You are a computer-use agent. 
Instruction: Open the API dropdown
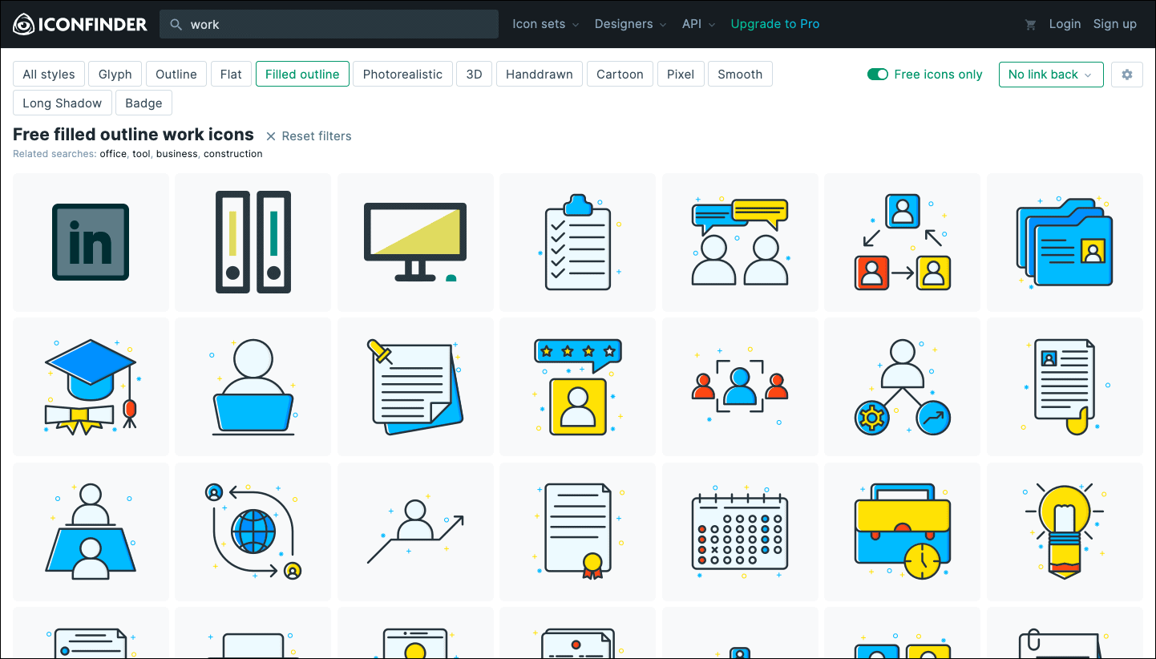pos(697,24)
